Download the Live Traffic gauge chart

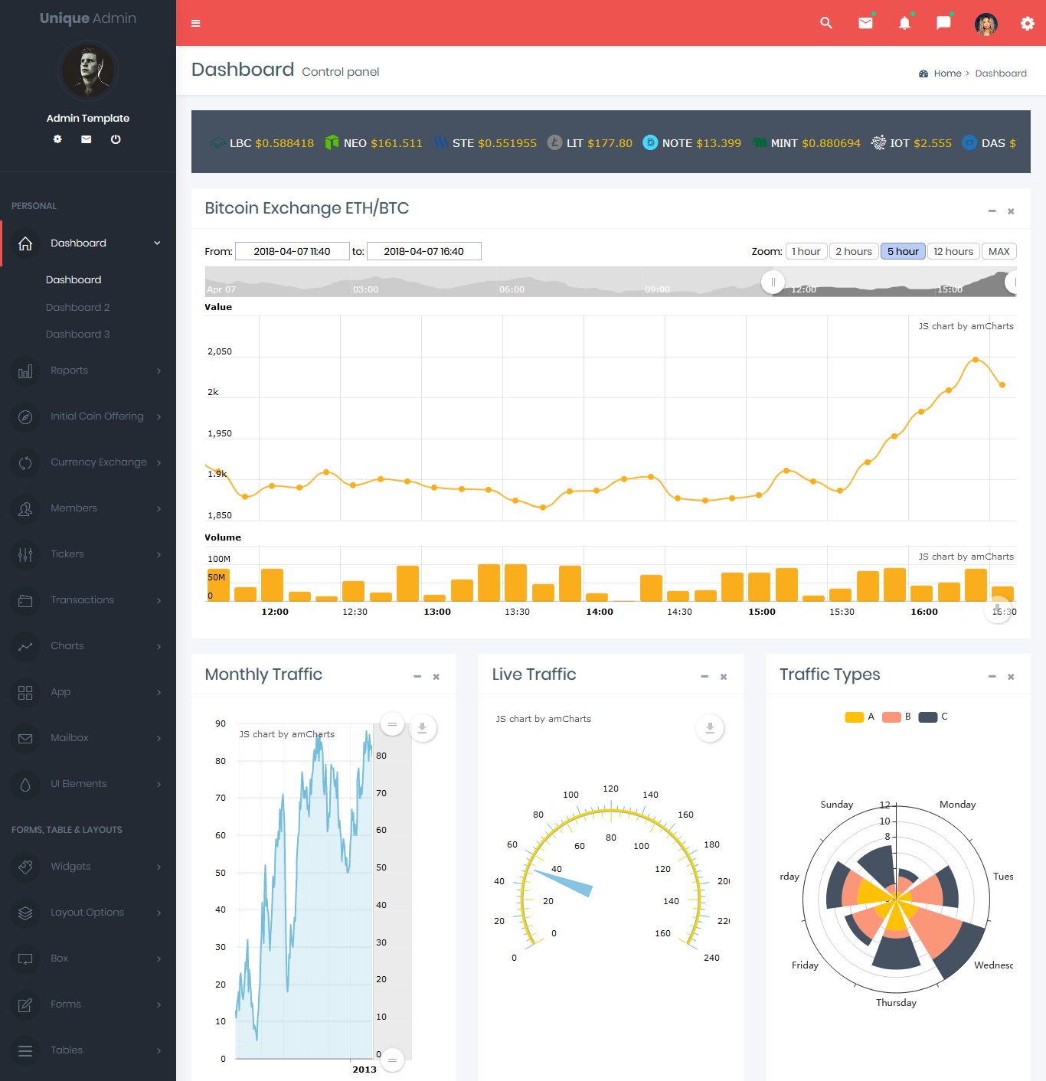710,728
